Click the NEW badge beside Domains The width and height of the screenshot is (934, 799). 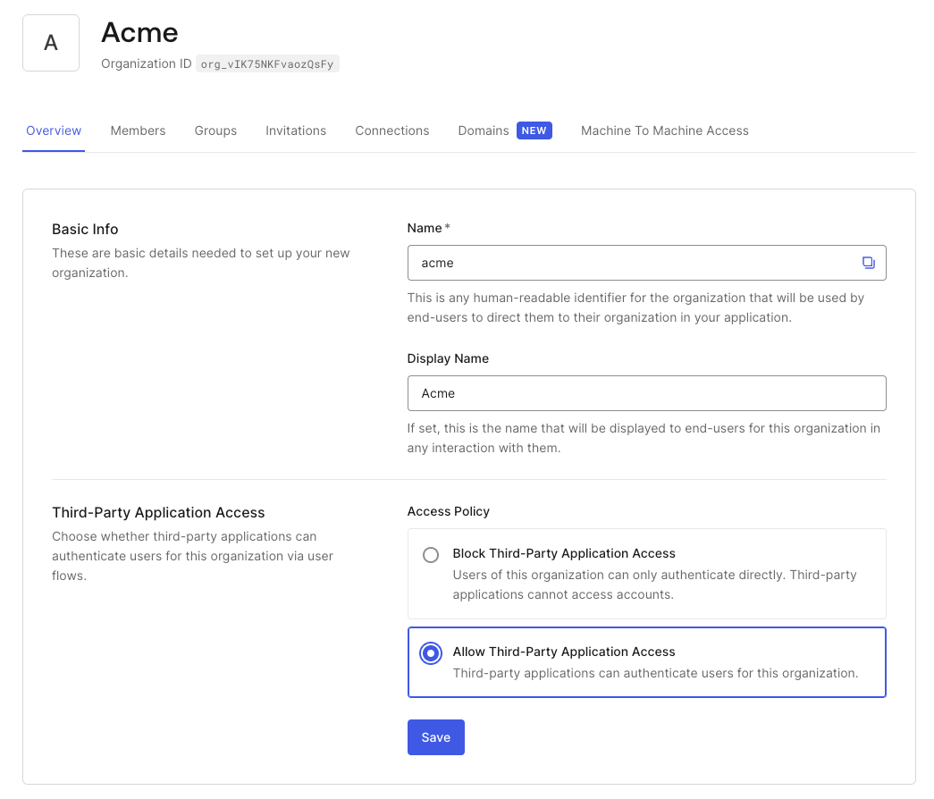[534, 130]
